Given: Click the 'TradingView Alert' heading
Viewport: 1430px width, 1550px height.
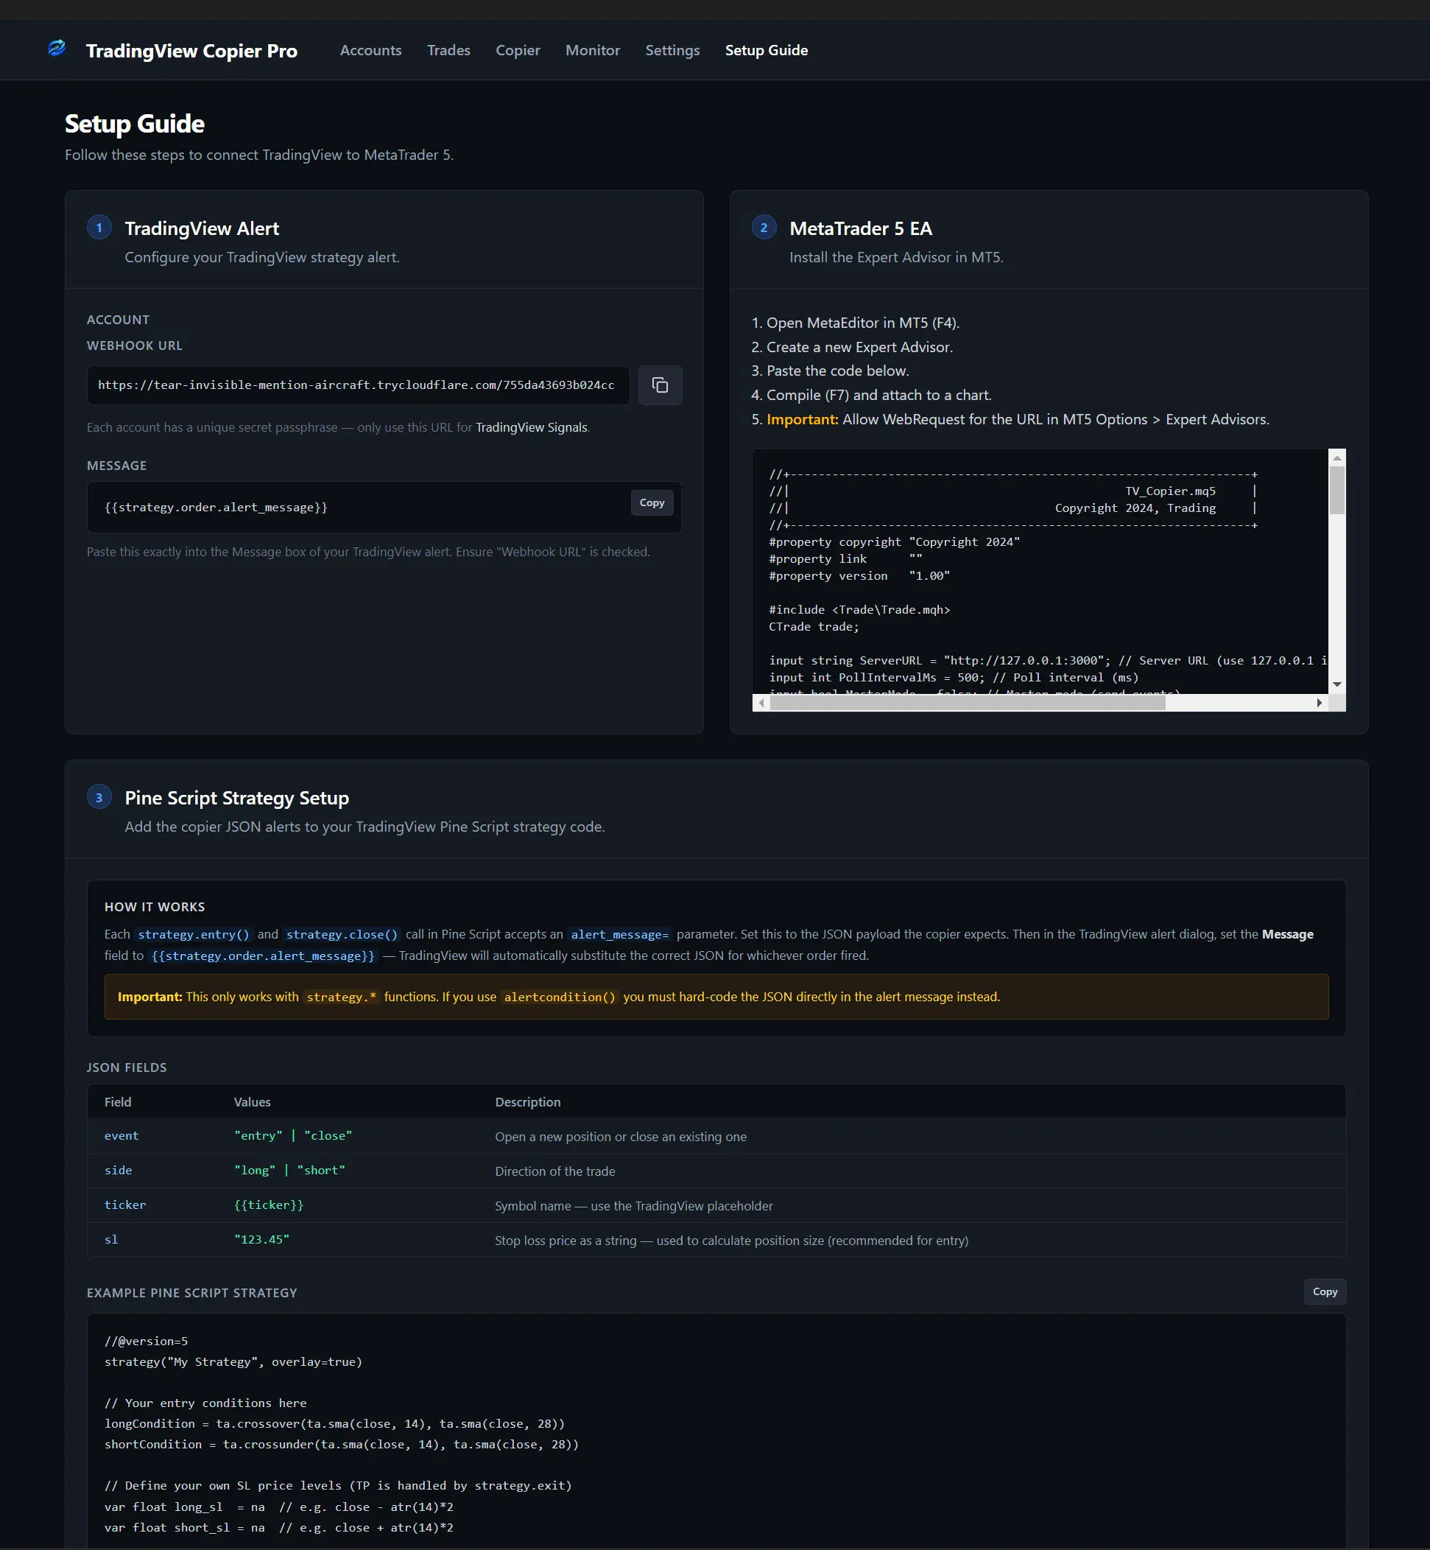Looking at the screenshot, I should pyautogui.click(x=202, y=228).
